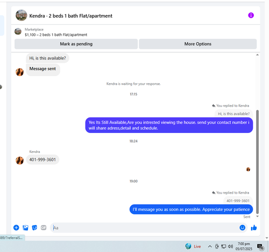Open More Options button
Screen dimensions: 269x252
(197, 44)
